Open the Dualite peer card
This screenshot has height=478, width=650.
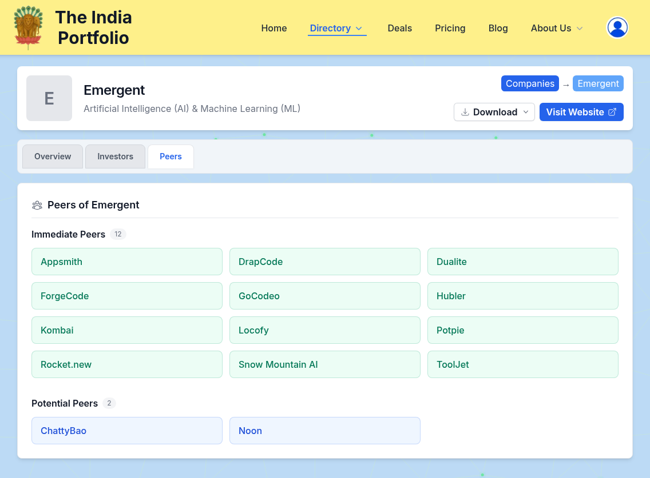coord(523,262)
